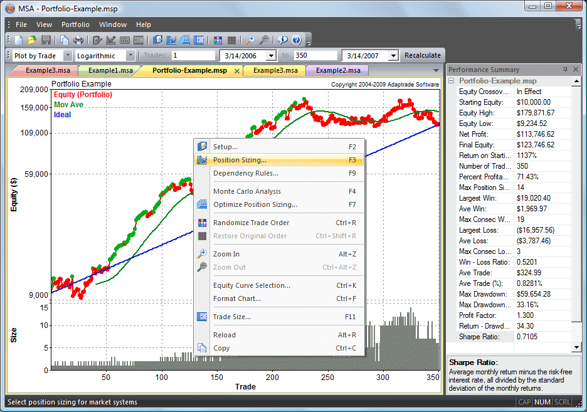Open the File menu
587x412 pixels.
point(21,24)
